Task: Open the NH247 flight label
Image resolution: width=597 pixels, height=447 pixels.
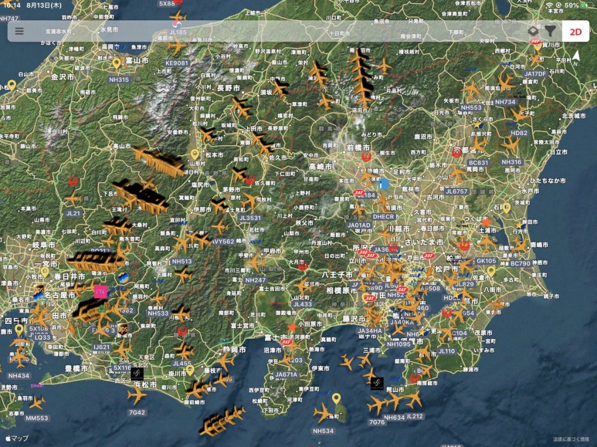Action: [255, 280]
